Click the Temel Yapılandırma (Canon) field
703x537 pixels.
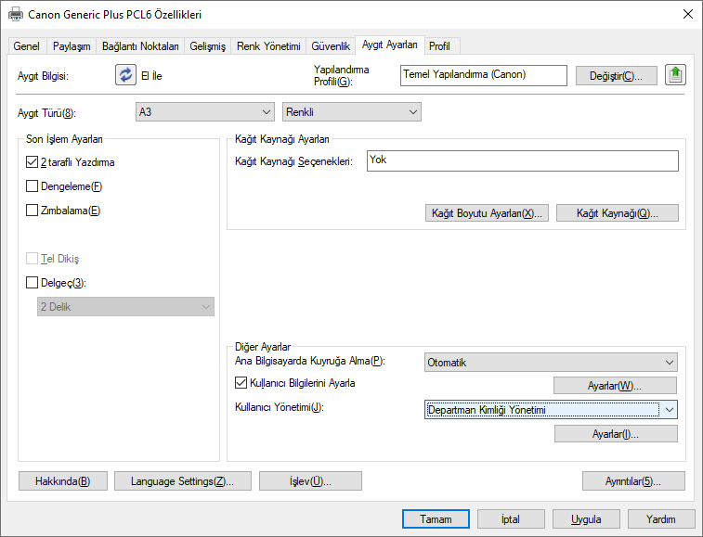click(483, 75)
